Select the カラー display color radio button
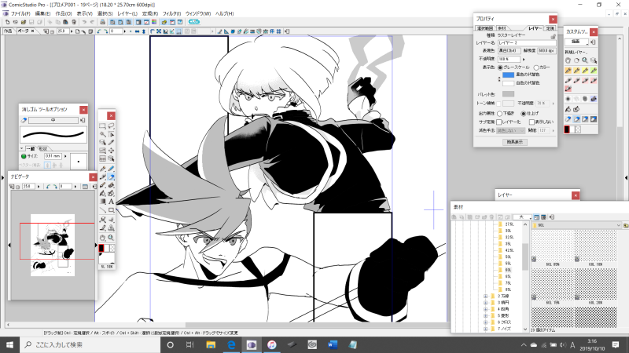This screenshot has width=629, height=353. tap(536, 67)
